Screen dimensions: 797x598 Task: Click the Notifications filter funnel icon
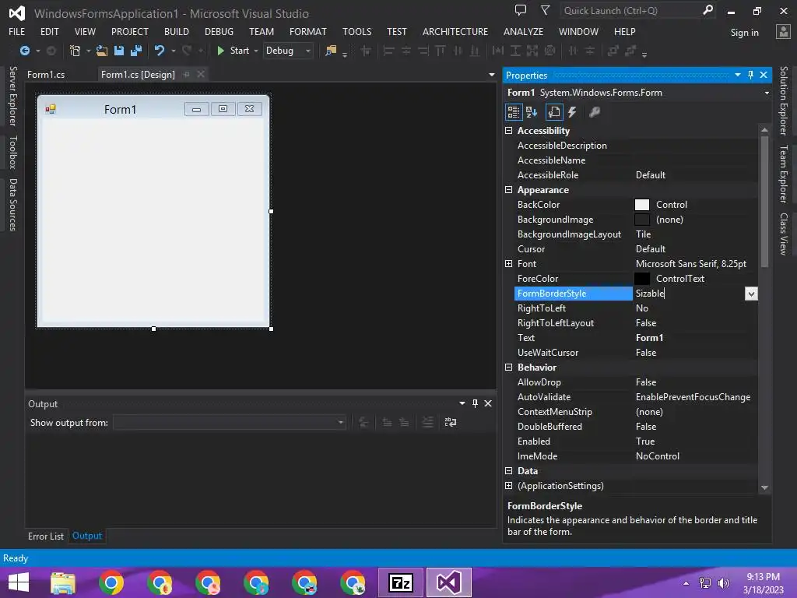[545, 10]
